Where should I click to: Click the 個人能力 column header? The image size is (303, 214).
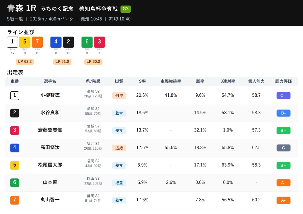pos(256,82)
